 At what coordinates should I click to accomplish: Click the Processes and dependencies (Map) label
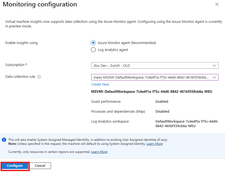click(118, 111)
